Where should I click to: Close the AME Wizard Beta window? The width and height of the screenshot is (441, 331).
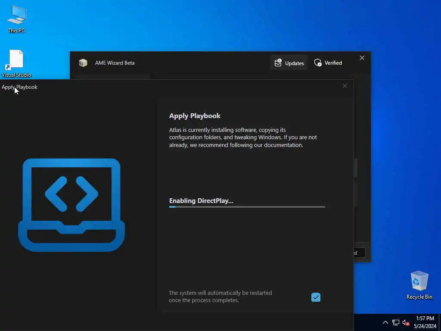pos(362,58)
